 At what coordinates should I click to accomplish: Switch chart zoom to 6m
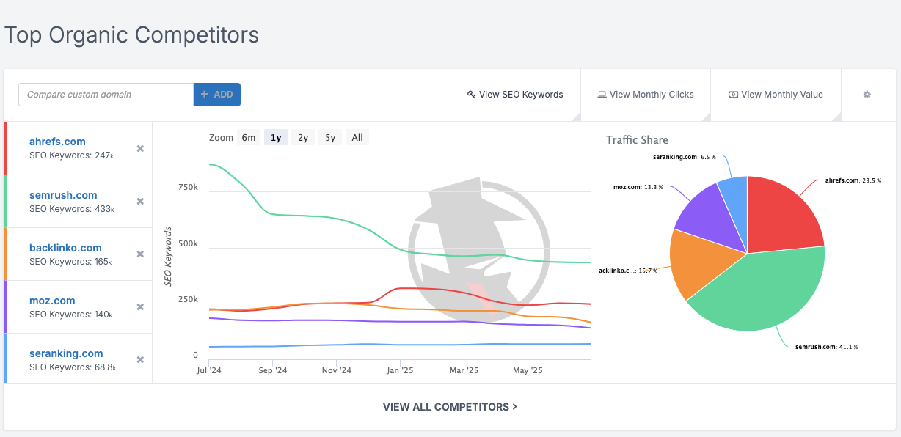[248, 136]
